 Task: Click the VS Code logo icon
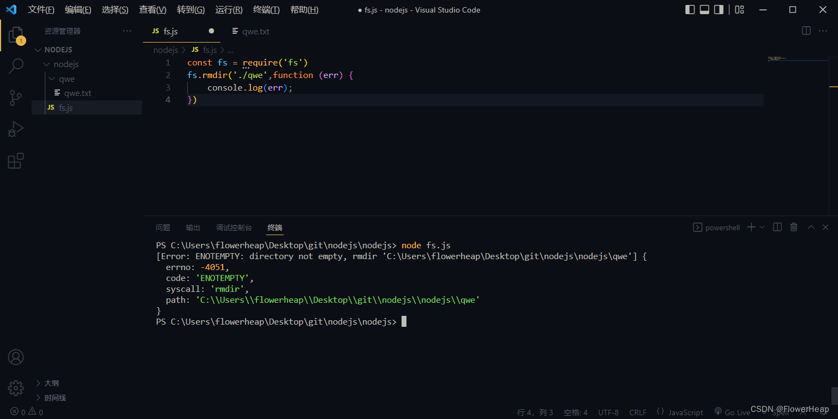pos(11,9)
